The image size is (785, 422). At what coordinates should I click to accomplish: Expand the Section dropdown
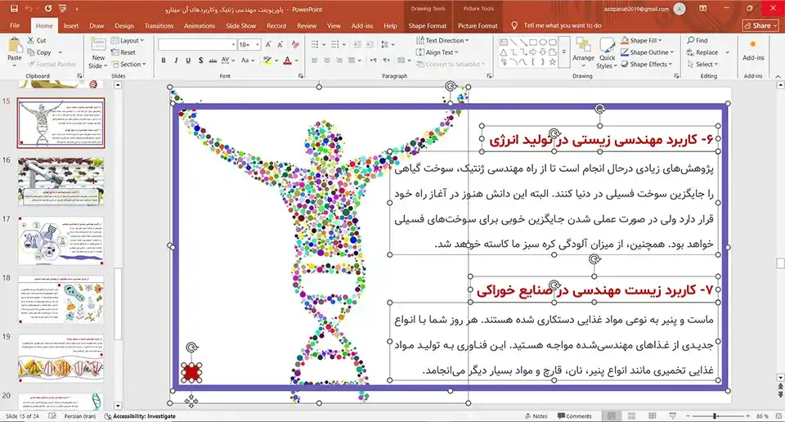click(128, 64)
